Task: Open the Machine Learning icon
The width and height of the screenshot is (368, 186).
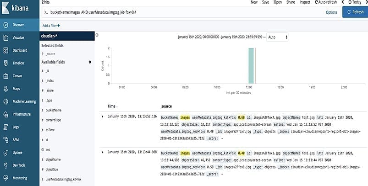Action: 6,101
